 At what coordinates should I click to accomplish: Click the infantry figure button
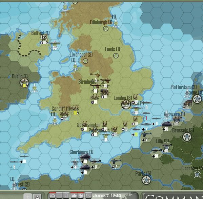[28, 196]
